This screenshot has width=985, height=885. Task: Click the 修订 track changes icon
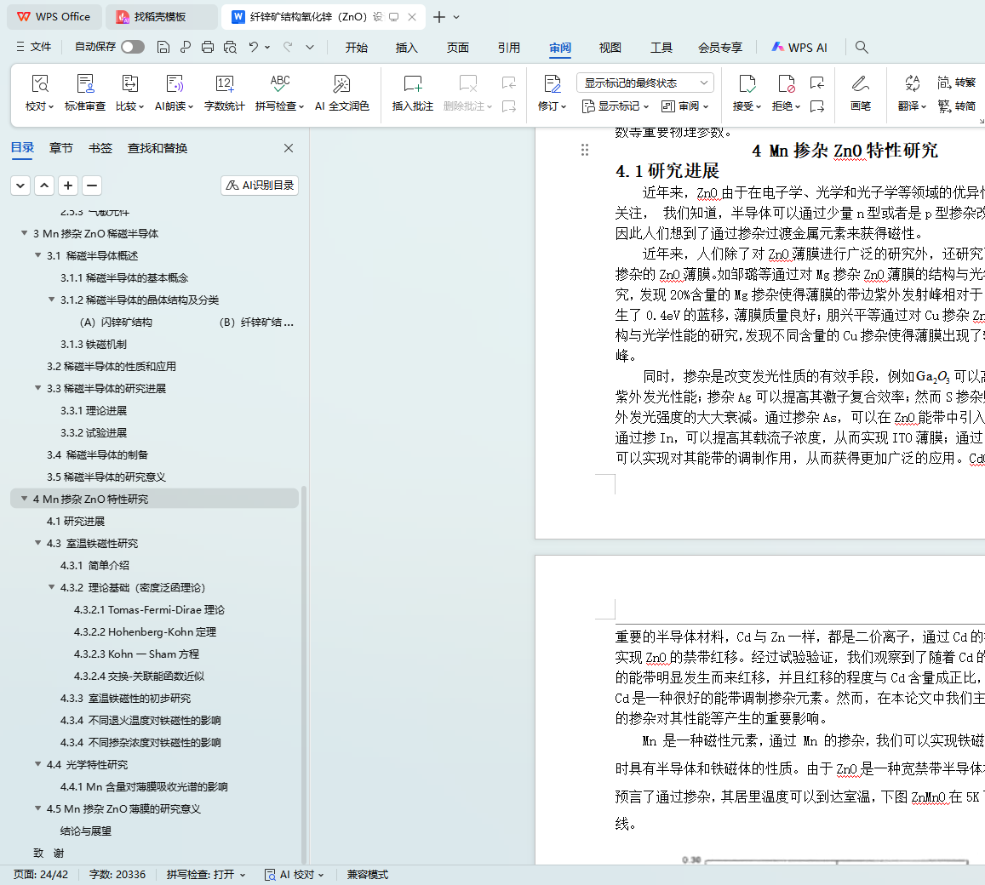tap(552, 84)
